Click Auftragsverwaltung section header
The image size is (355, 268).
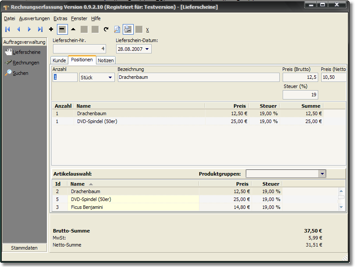click(24, 42)
